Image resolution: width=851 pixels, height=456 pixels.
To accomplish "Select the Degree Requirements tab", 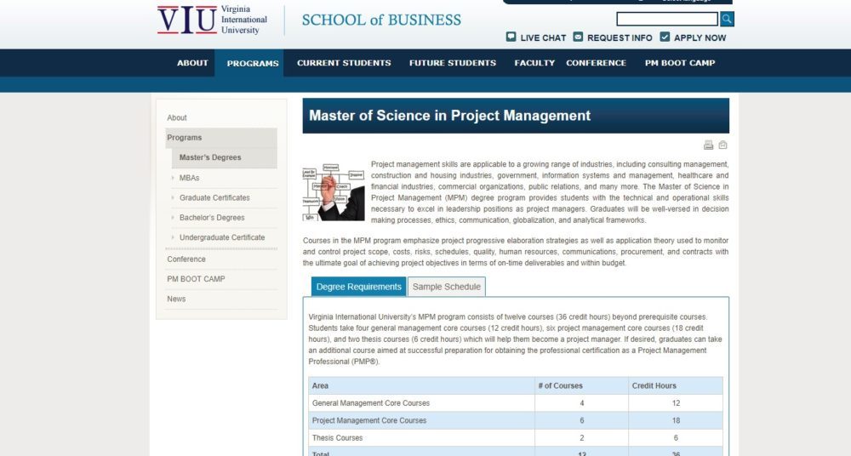I will click(358, 287).
